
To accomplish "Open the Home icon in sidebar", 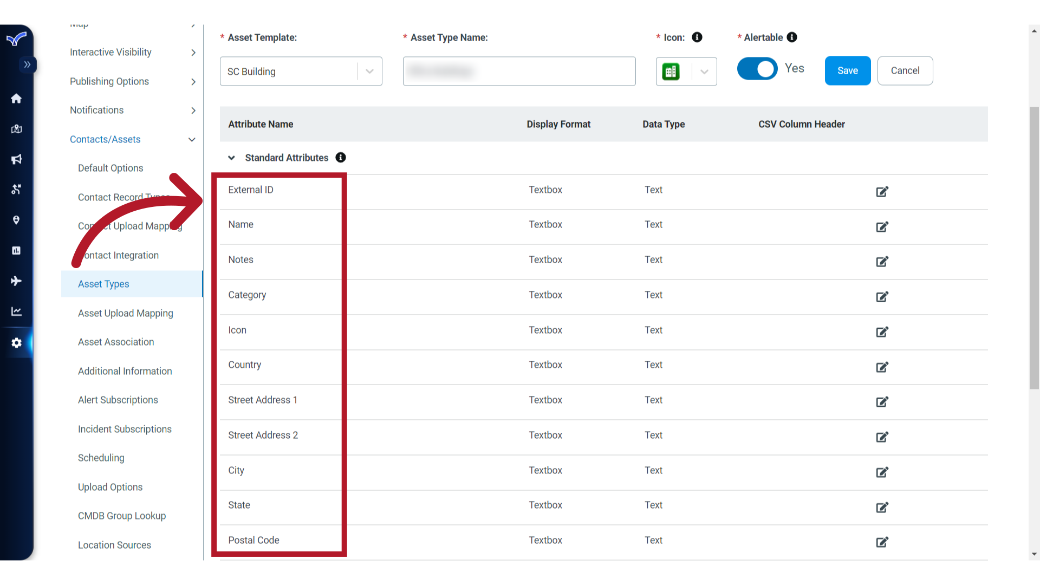I will click(16, 99).
